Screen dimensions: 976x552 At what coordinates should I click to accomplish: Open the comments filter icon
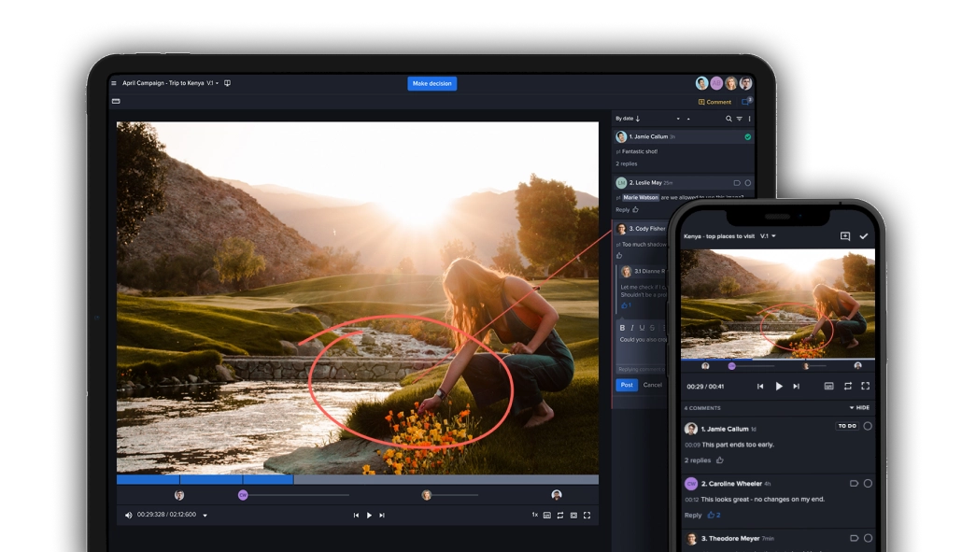[739, 119]
